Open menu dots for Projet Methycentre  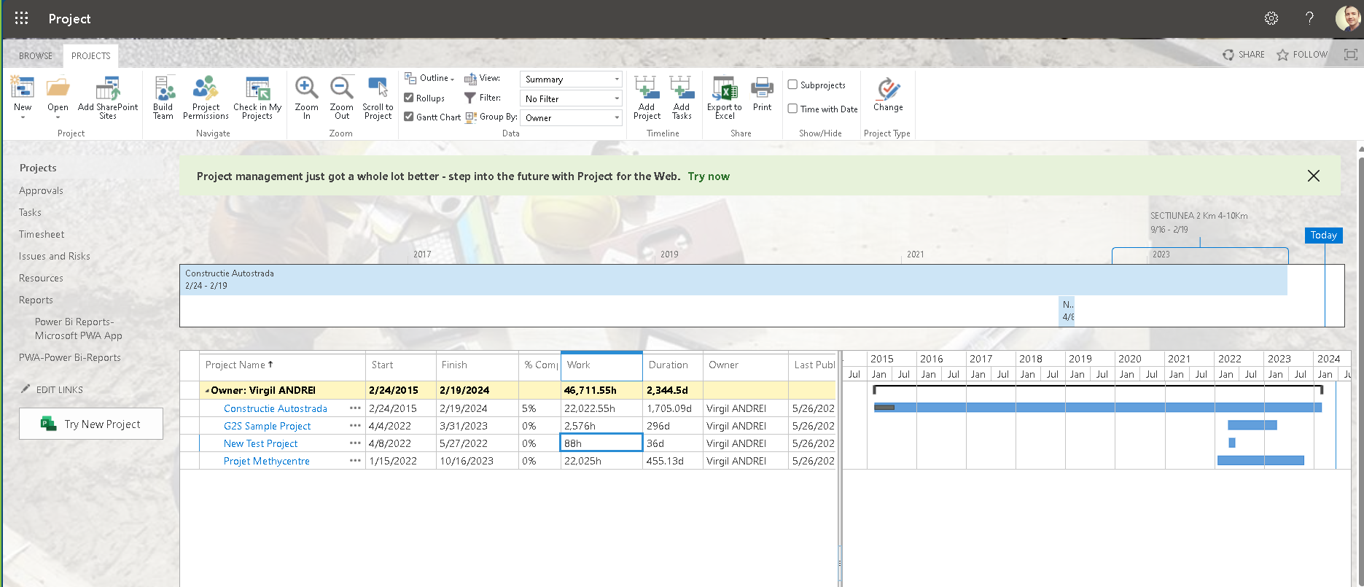click(x=355, y=461)
